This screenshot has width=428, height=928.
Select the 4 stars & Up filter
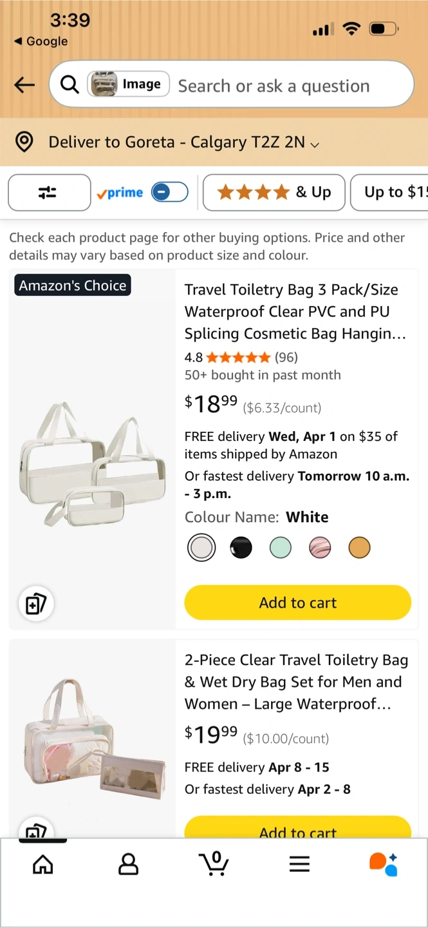(274, 192)
